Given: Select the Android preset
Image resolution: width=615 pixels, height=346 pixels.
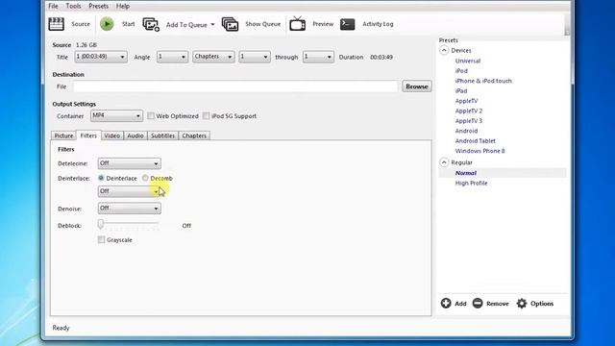Looking at the screenshot, I should [466, 131].
